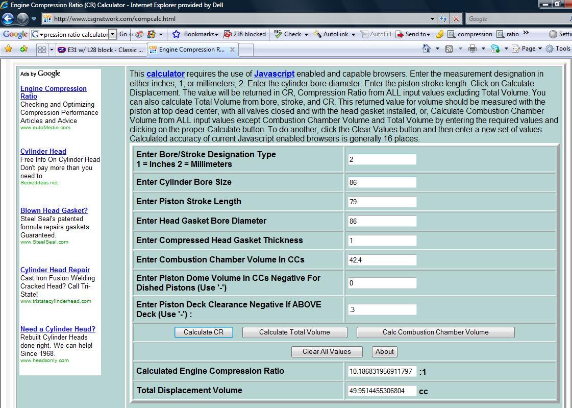Click the Piston Deck Clearance field

click(382, 309)
